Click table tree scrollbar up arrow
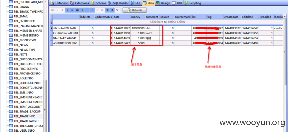This screenshot has width=288, height=132. pyautogui.click(x=45, y=2)
